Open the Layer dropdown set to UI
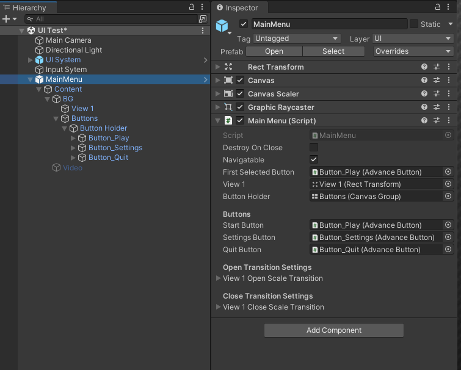This screenshot has width=461, height=370. (x=413, y=38)
